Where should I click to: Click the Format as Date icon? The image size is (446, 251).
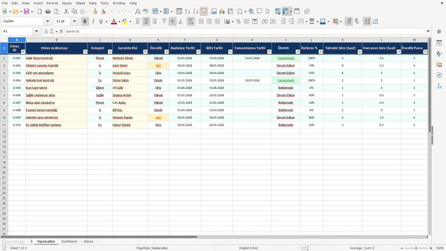255,22
